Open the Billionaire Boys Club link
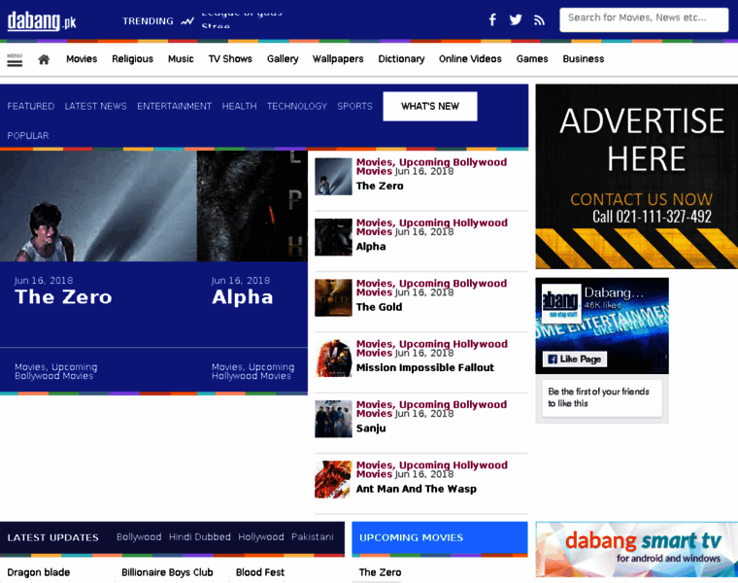The height and width of the screenshot is (583, 738). coord(167,572)
